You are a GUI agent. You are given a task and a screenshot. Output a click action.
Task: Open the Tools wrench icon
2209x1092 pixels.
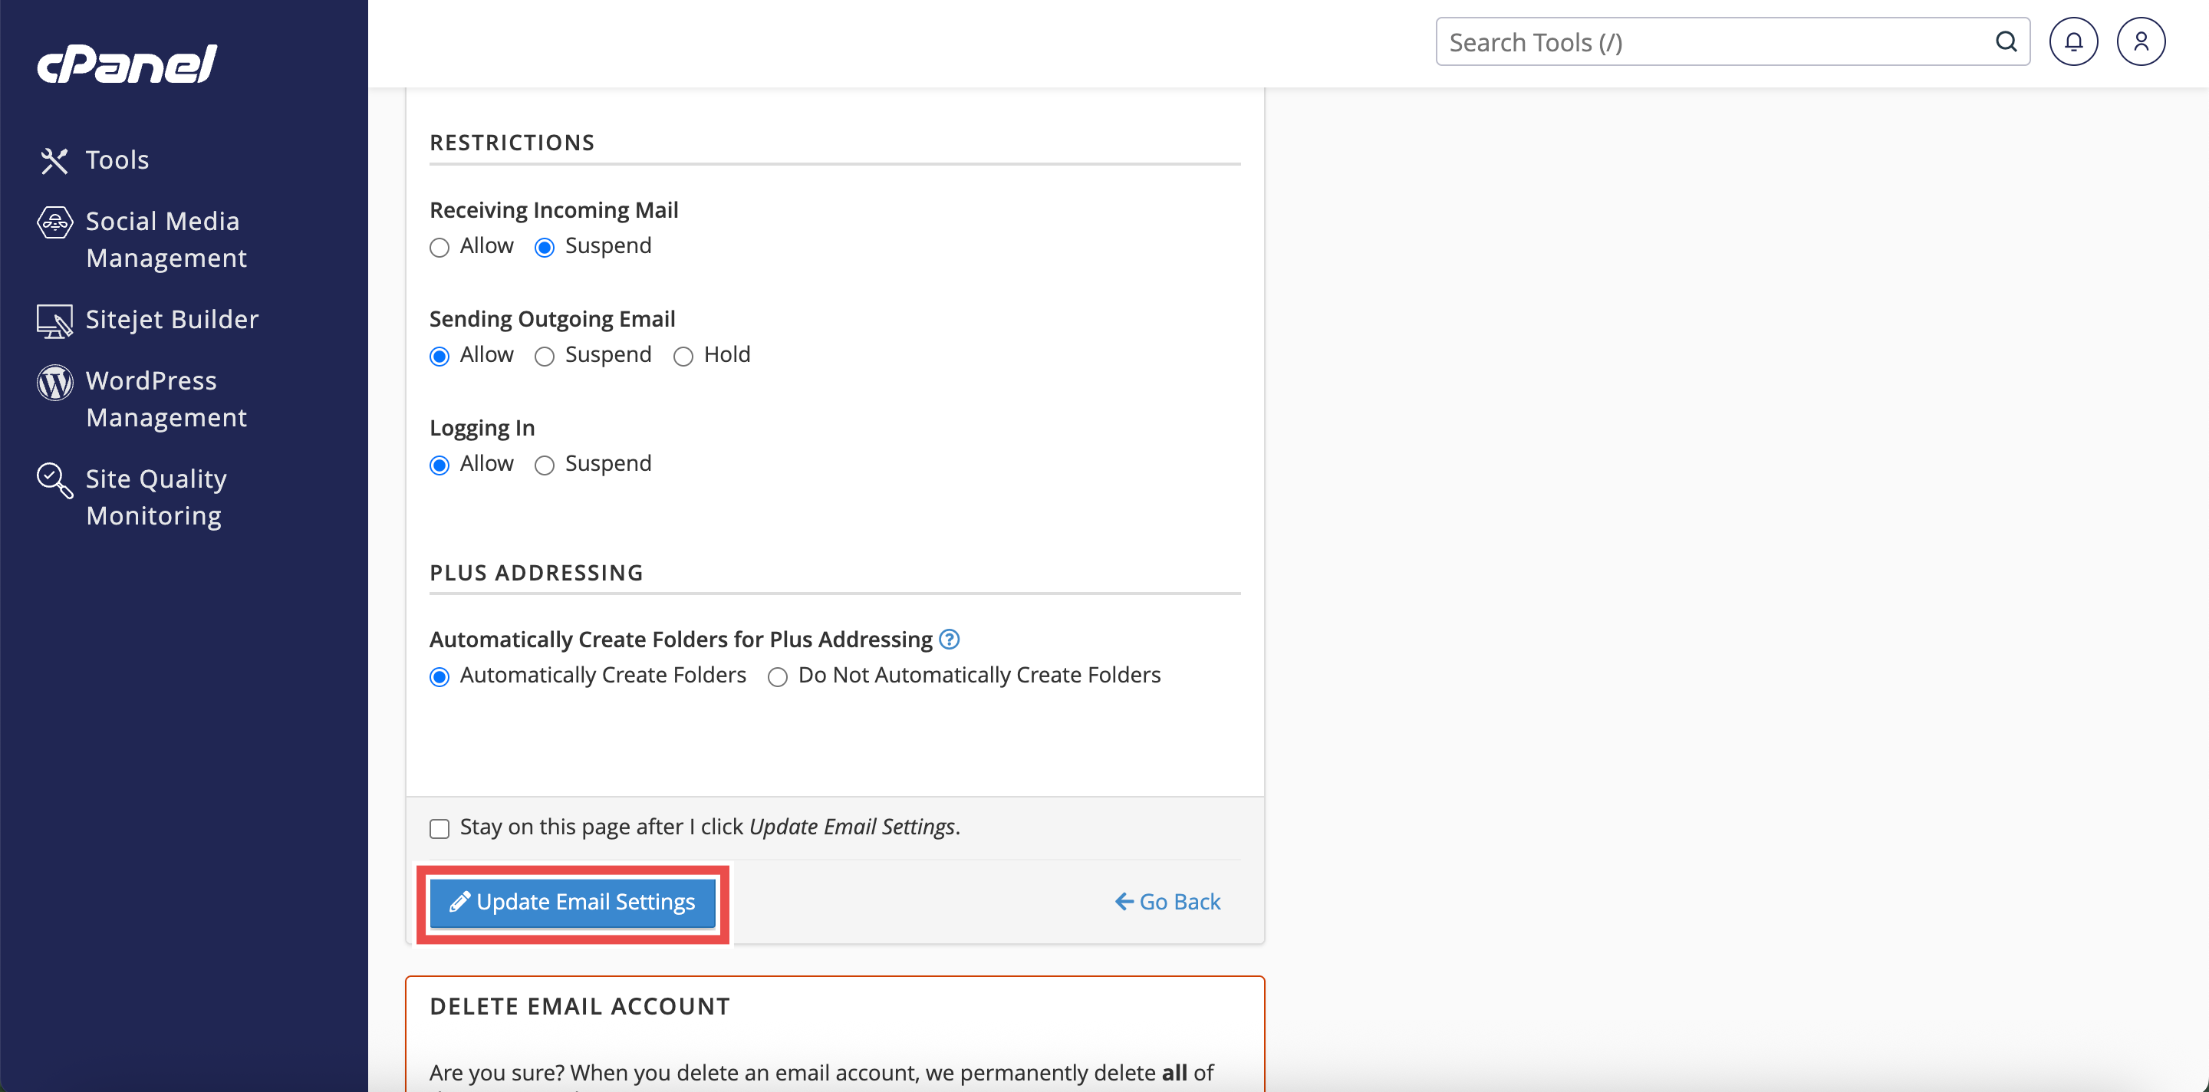[x=54, y=160]
